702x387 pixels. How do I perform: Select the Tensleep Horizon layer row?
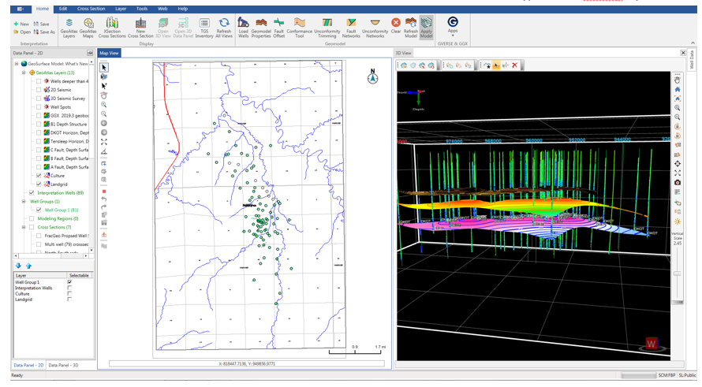pyautogui.click(x=65, y=141)
